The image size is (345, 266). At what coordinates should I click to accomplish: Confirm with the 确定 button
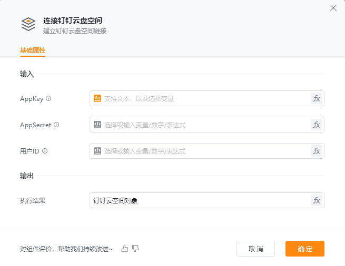click(x=305, y=249)
